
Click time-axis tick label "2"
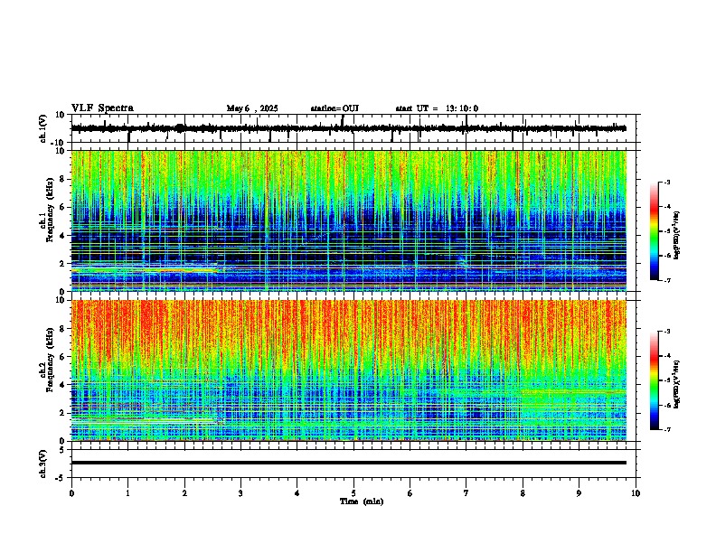point(184,493)
